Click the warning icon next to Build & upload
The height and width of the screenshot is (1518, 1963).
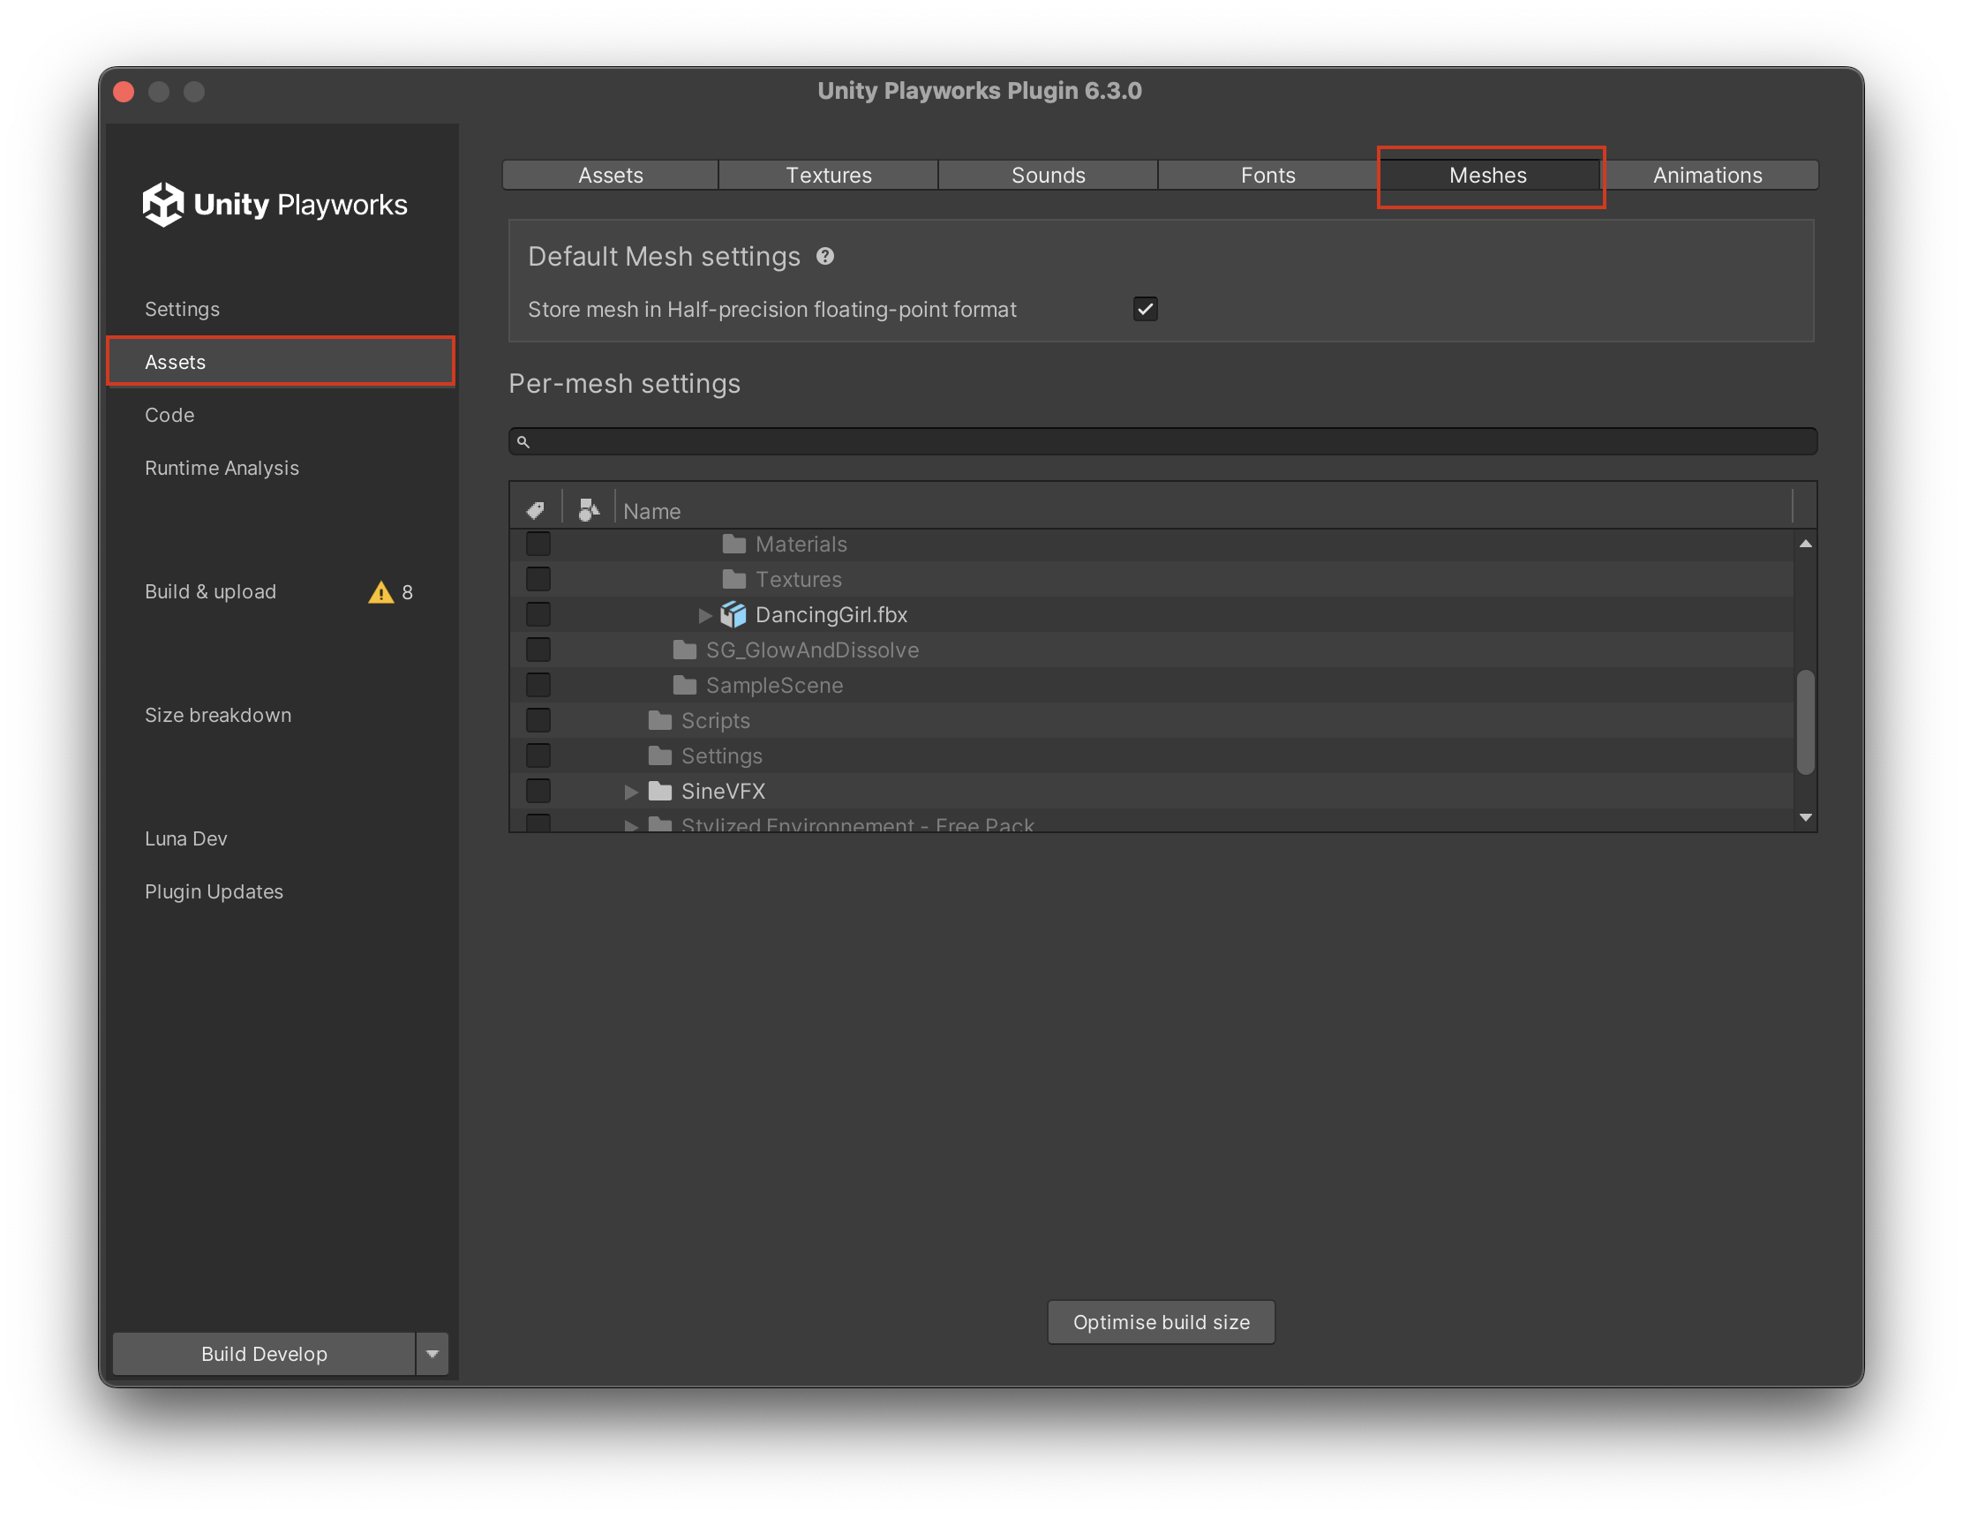(x=381, y=592)
